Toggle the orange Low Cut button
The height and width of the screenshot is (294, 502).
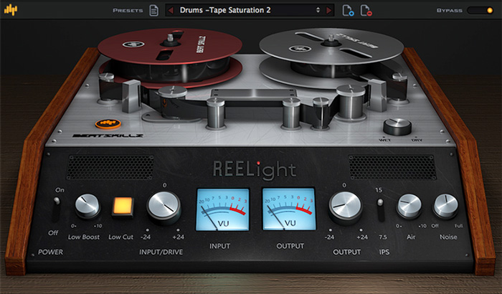(x=123, y=206)
